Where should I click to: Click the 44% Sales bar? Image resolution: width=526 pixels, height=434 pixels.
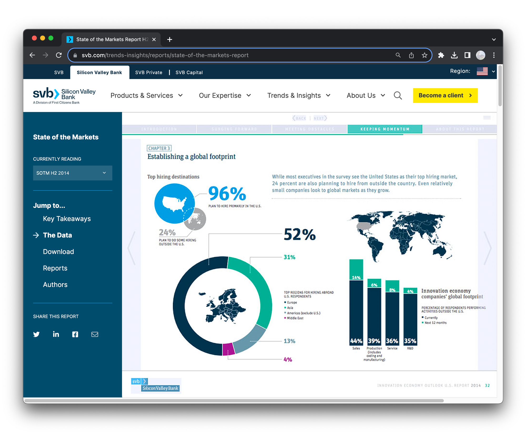click(x=356, y=313)
